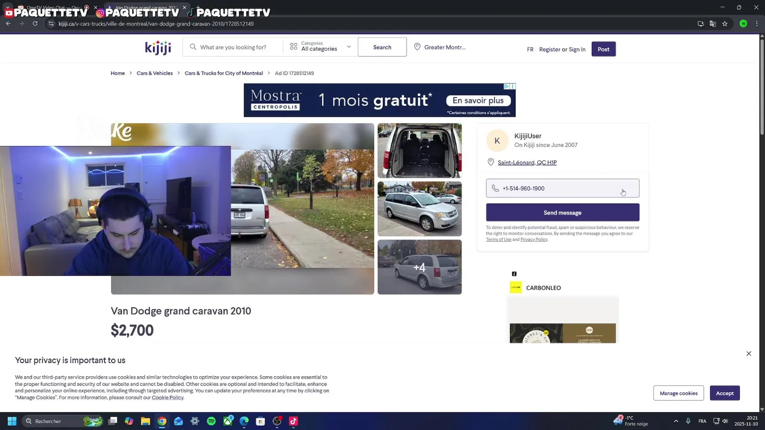Switch site language to FR
This screenshot has width=765, height=430.
pos(530,50)
